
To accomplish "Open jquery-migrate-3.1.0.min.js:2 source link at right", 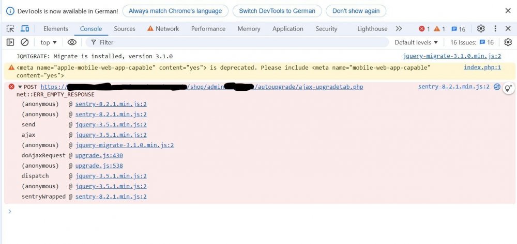I will coord(452,56).
